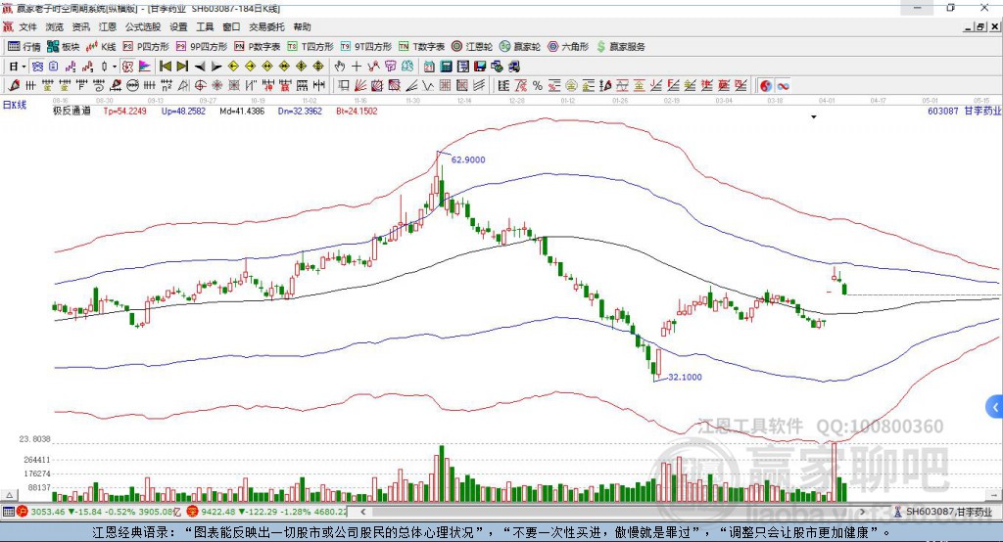Viewport: 1003px width, 542px height.
Task: Open the P数字表 tool
Action: click(x=258, y=47)
